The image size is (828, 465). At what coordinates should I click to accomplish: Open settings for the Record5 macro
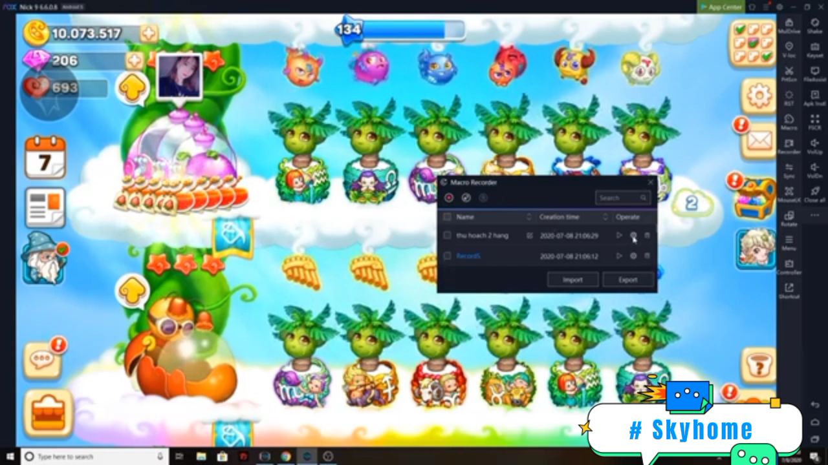click(633, 256)
